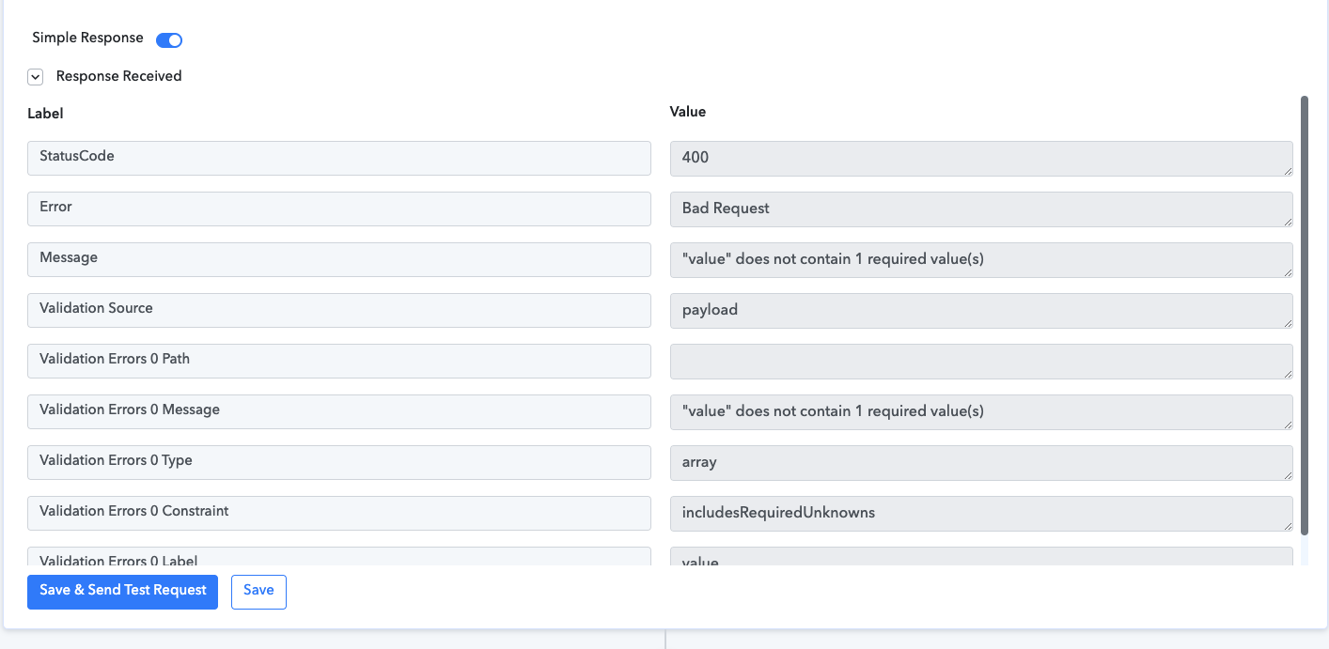Click the payload value field
Screen dimensions: 1329x649
981,311
